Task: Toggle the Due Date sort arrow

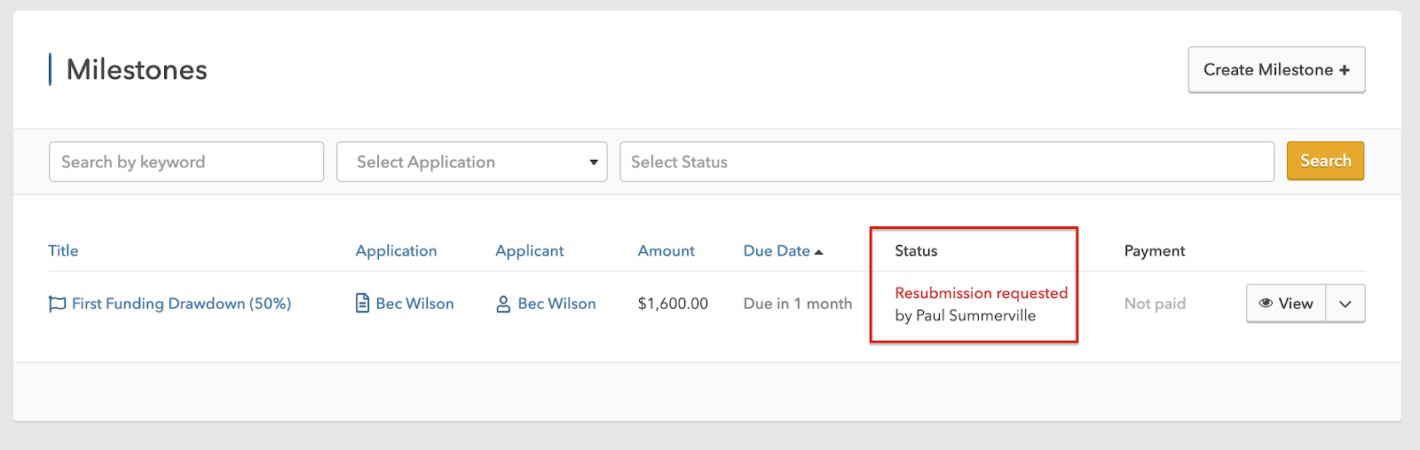Action: click(818, 252)
